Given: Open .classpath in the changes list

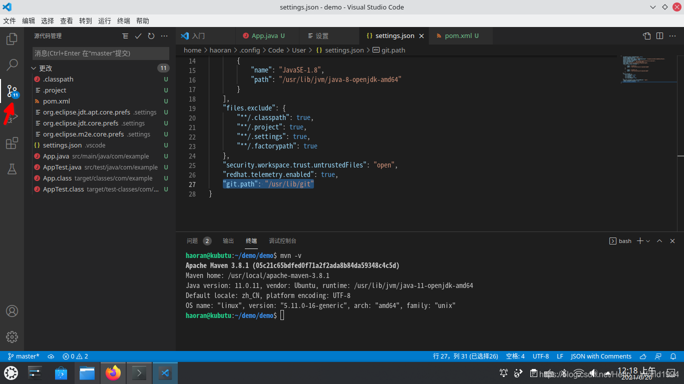Looking at the screenshot, I should pyautogui.click(x=100, y=79).
